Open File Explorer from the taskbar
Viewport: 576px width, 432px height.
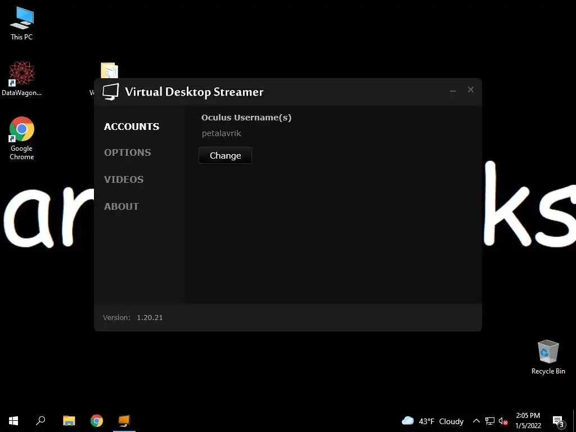tap(69, 421)
